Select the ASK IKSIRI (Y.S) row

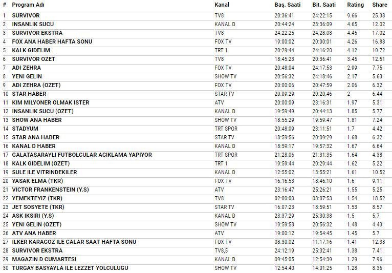point(32,216)
